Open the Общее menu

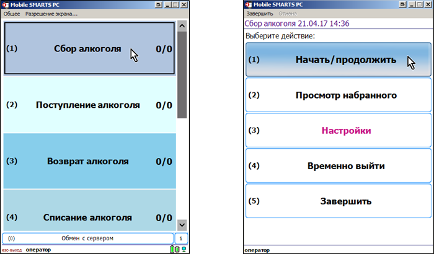point(12,14)
